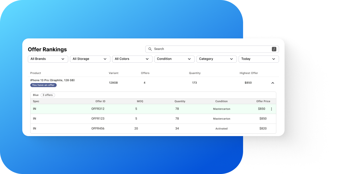This screenshot has width=340, height=174.
Task: Click into the Search field
Action: pyautogui.click(x=212, y=49)
